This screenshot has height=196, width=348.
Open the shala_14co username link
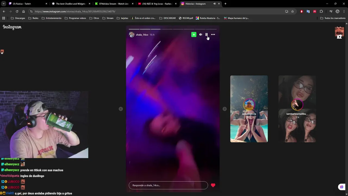point(142,35)
